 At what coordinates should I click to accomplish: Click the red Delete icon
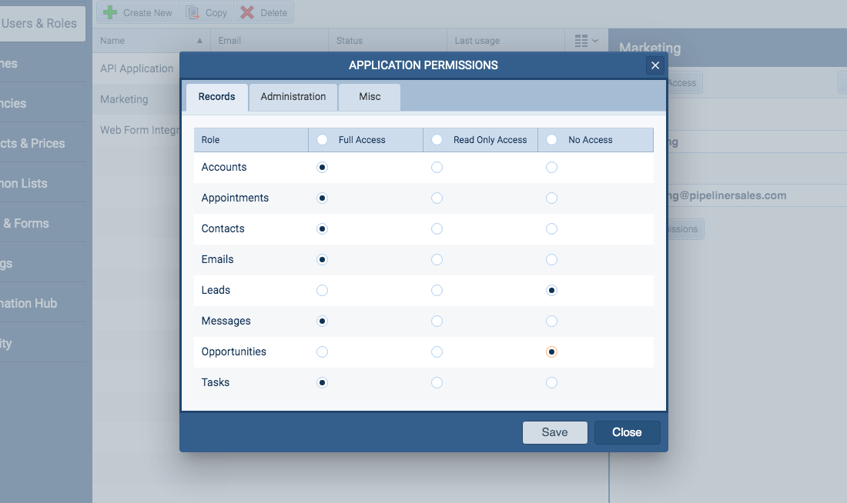[x=248, y=12]
